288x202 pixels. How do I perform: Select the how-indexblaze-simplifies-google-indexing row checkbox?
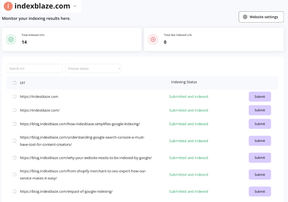[x=14, y=124]
